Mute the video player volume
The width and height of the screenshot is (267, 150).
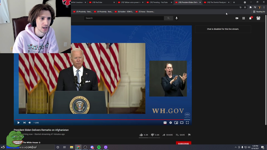pos(30,122)
